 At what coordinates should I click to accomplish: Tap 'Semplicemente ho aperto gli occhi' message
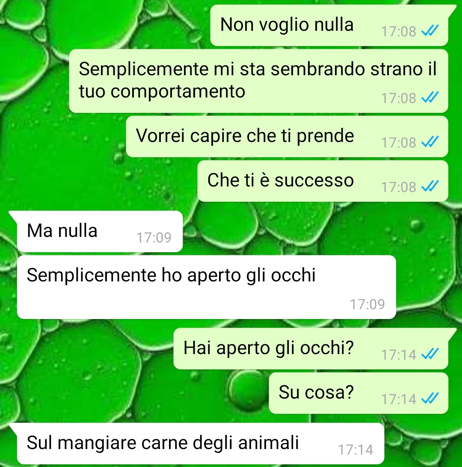tap(207, 287)
